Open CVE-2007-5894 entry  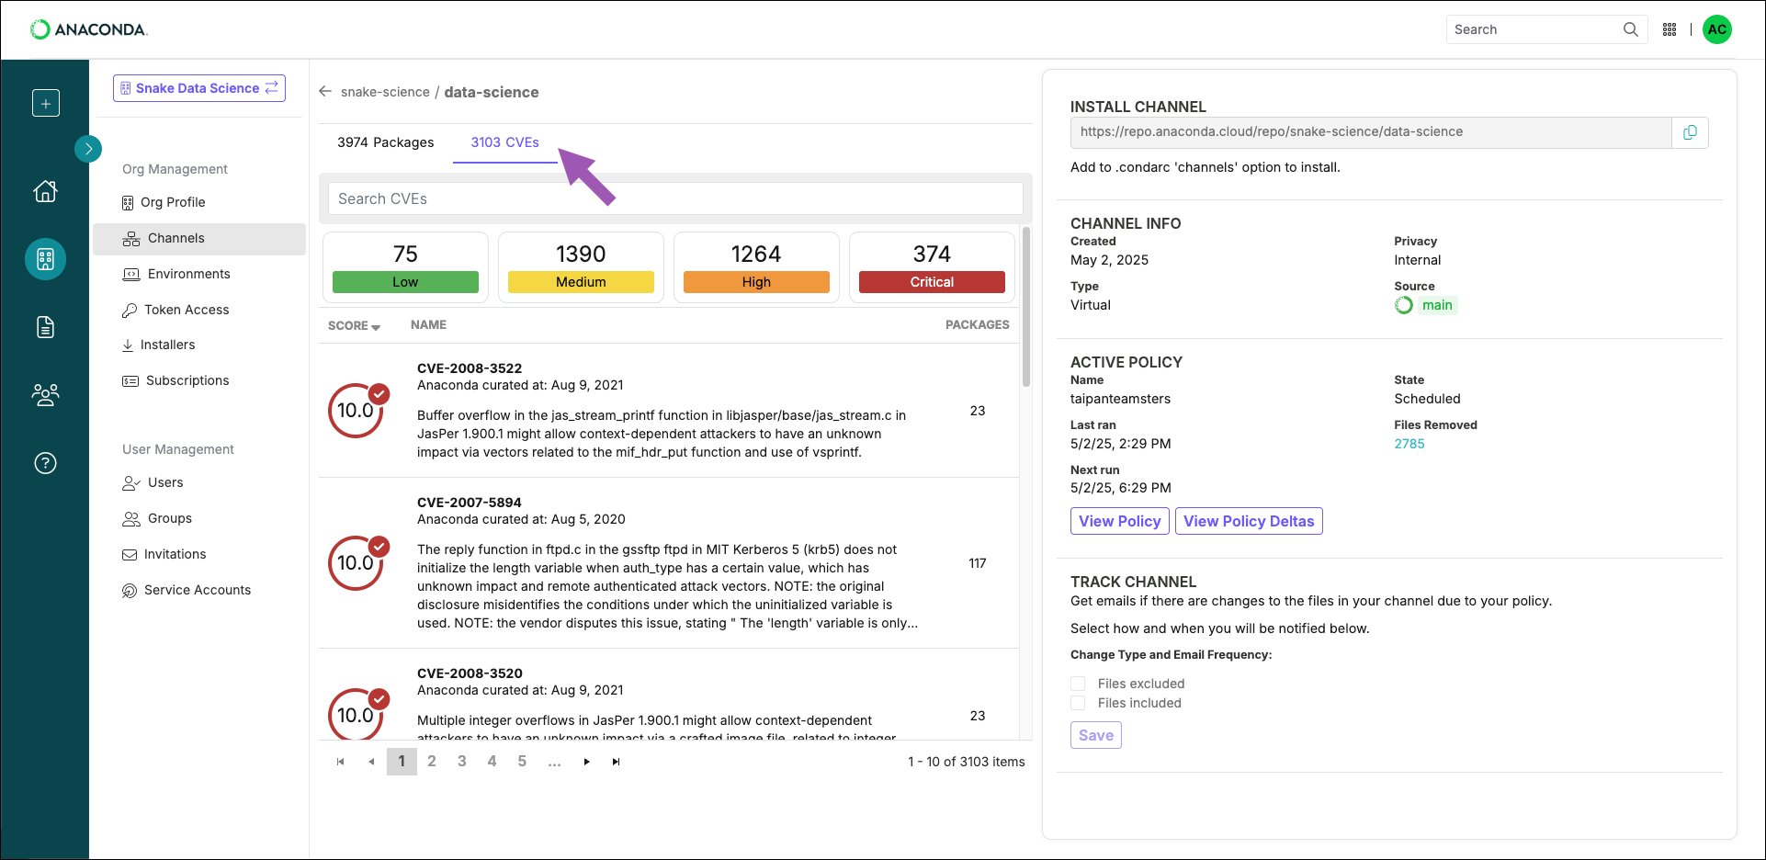470,502
